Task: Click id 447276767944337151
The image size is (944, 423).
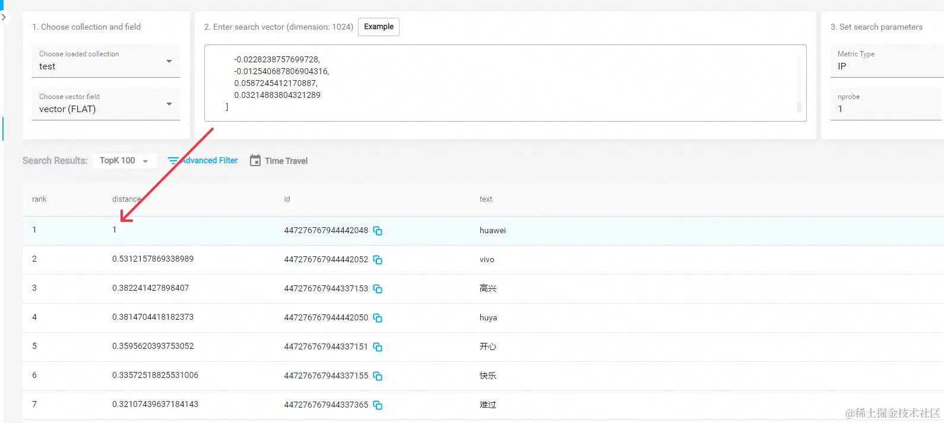Action: click(326, 347)
